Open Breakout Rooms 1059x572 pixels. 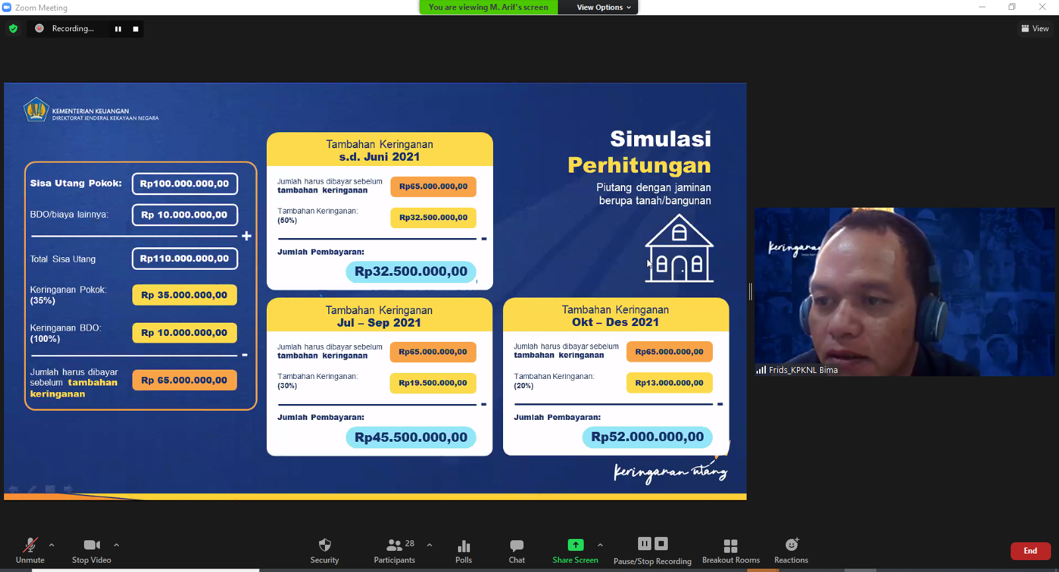click(x=731, y=550)
